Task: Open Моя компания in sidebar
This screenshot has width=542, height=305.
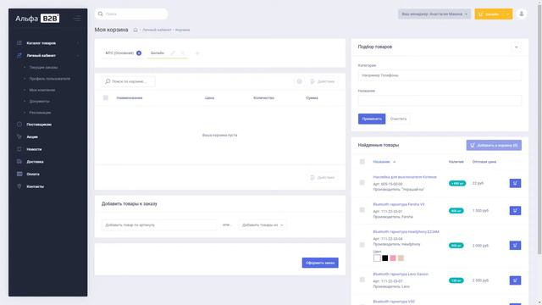Action: pyautogui.click(x=42, y=90)
